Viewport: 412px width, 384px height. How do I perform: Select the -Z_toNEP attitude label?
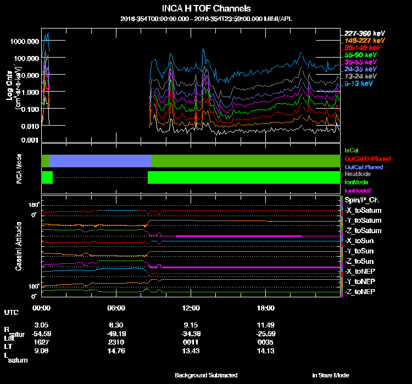tap(360, 291)
